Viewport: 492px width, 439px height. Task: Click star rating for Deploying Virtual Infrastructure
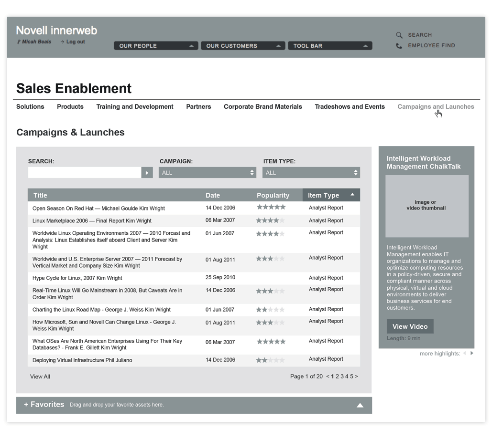point(271,360)
